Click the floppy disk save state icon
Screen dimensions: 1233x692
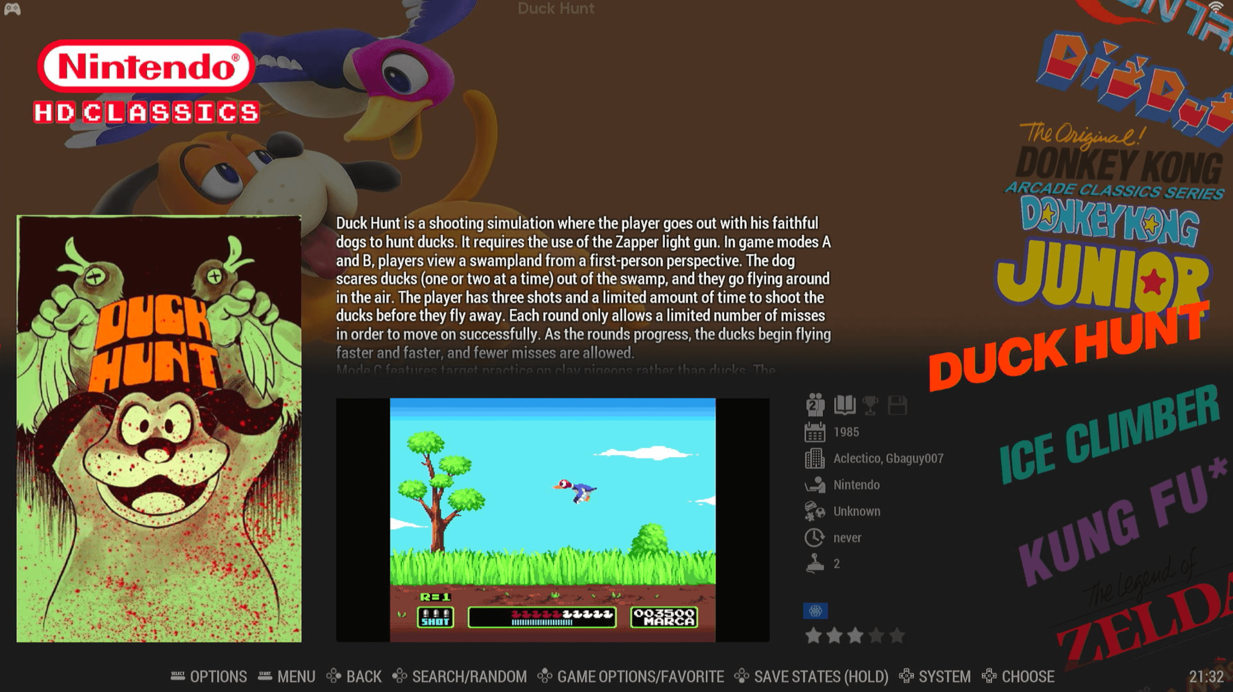[x=897, y=405]
